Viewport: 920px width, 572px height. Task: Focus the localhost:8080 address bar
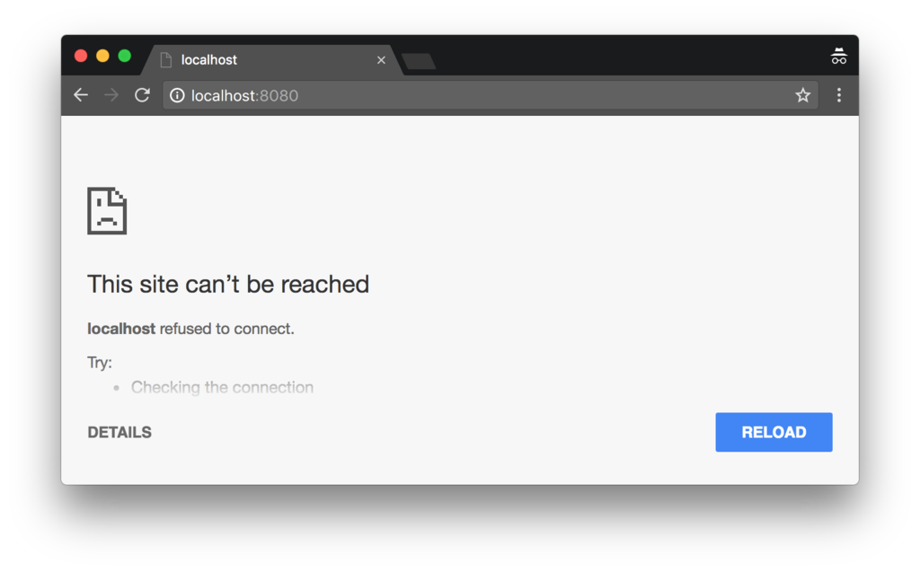[490, 95]
